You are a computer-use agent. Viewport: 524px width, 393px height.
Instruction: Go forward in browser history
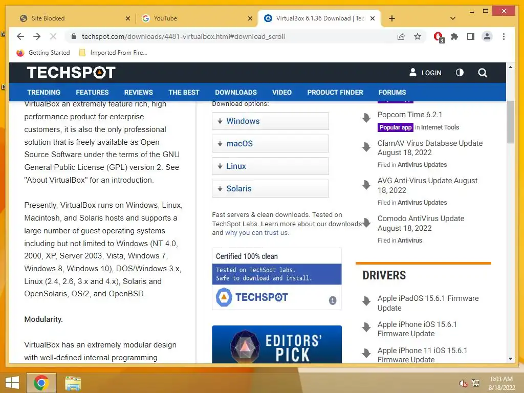coord(37,36)
